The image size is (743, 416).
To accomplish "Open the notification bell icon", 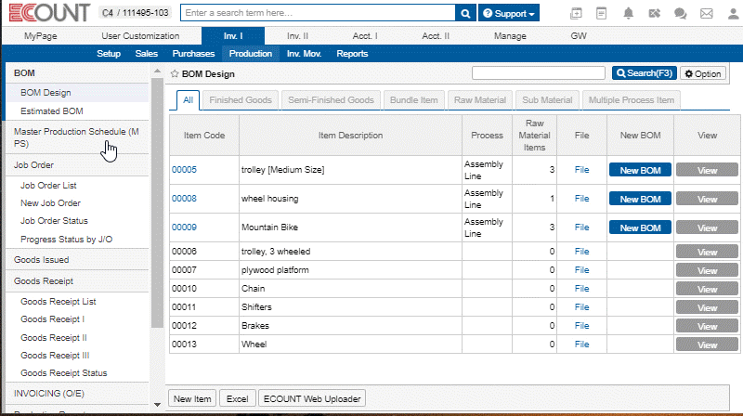I will pyautogui.click(x=629, y=13).
